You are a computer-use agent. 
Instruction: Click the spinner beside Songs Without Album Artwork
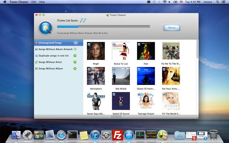pos(75,49)
